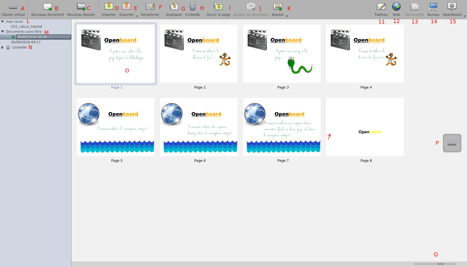Screen dimensions: 467x267
Task: Expand the Corbeille tree item
Action: coord(3,47)
